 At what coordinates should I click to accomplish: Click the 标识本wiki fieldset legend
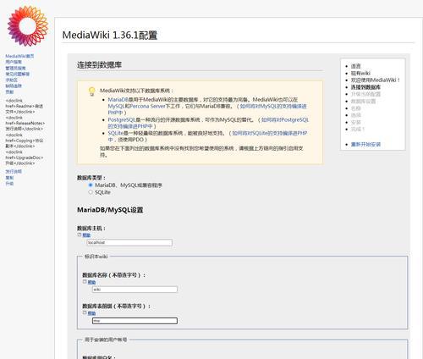pos(96,257)
